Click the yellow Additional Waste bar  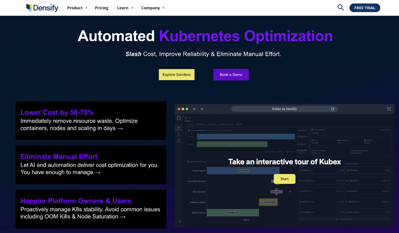click(x=268, y=202)
